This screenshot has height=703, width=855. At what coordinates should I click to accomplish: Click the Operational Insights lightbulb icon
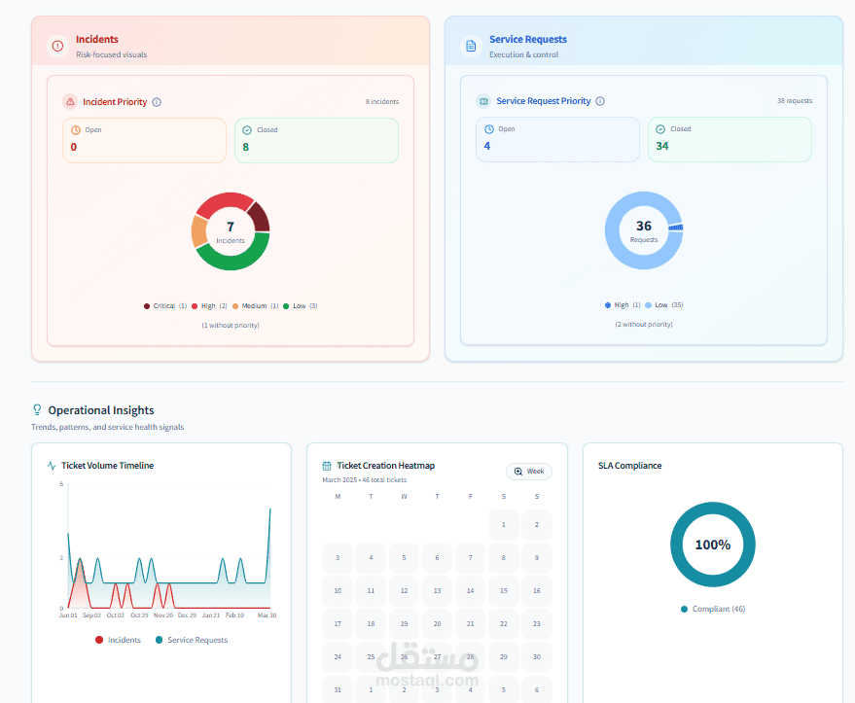37,409
